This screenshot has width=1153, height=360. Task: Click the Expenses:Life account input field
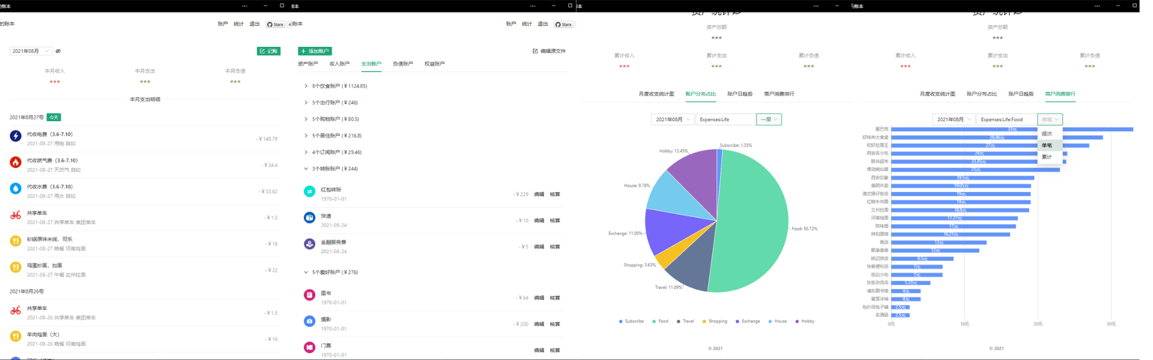[x=725, y=119]
